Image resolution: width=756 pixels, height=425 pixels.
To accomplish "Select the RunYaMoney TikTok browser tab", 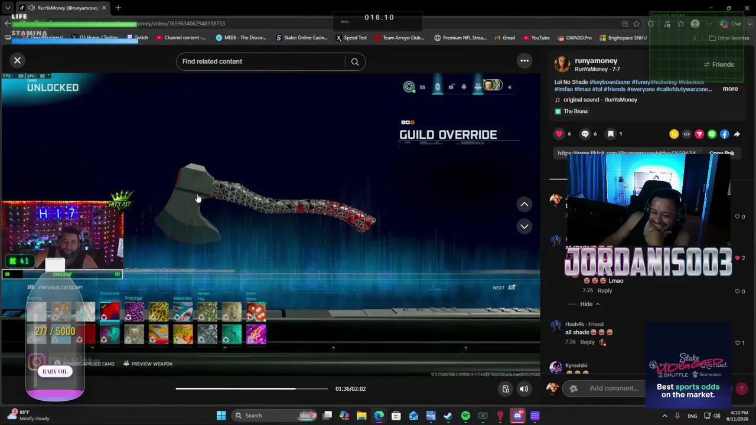I will point(63,8).
